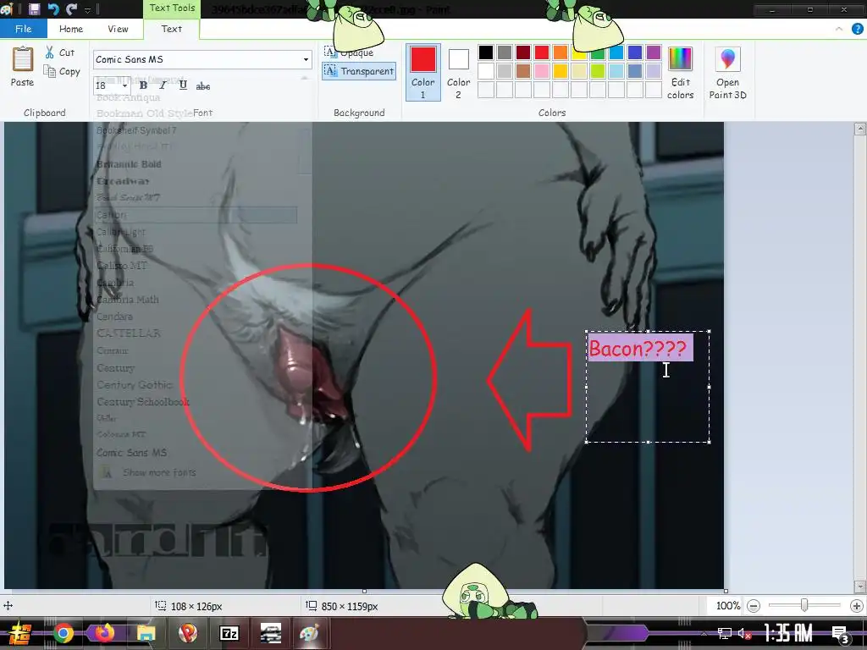Image resolution: width=867 pixels, height=650 pixels.
Task: Toggle Italic text formatting
Action: [x=163, y=85]
